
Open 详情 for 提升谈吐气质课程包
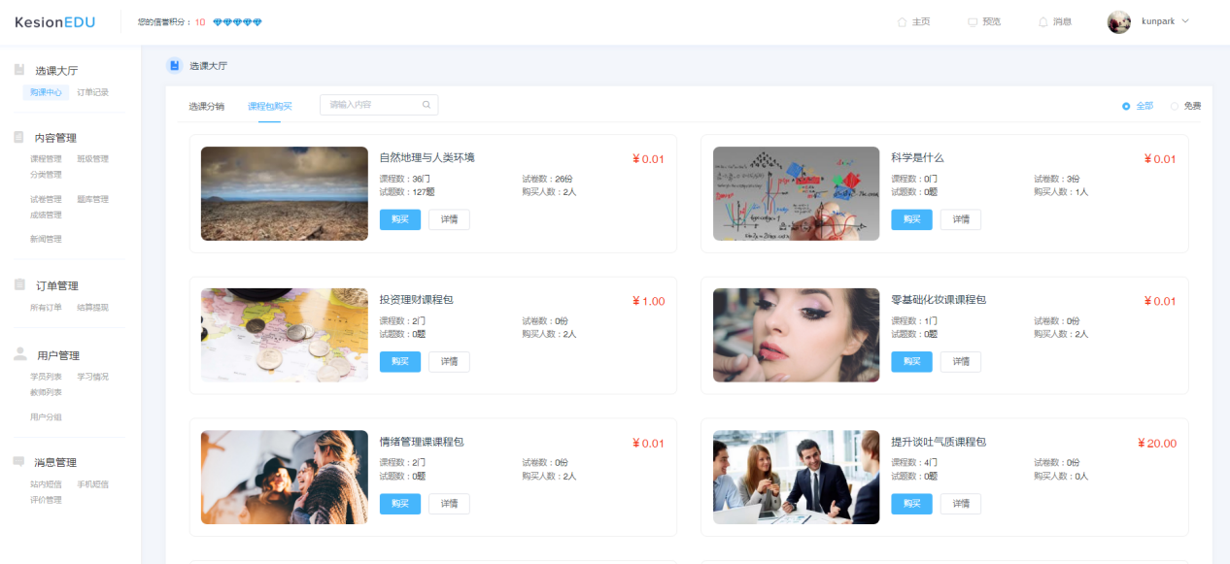click(960, 503)
